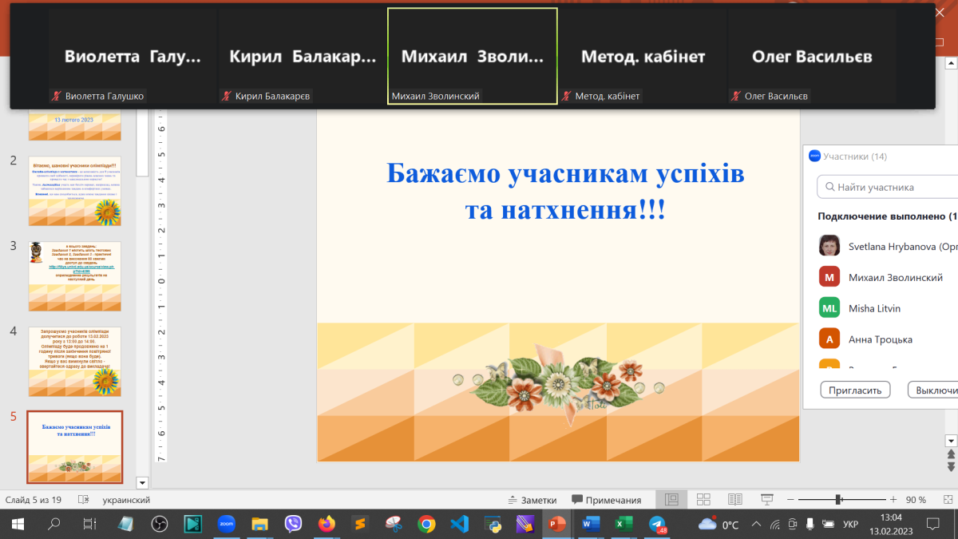
Task: Open Telegram from the taskbar
Action: coord(657,525)
